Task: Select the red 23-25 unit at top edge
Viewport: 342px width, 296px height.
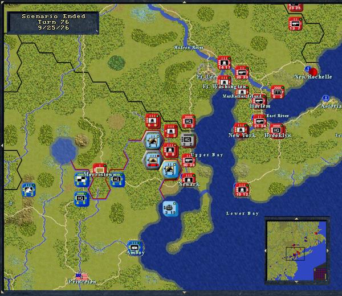Action: 295,7
